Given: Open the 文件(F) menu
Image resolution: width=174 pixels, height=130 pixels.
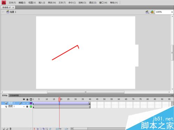Looking at the screenshot, I should 12,2.
